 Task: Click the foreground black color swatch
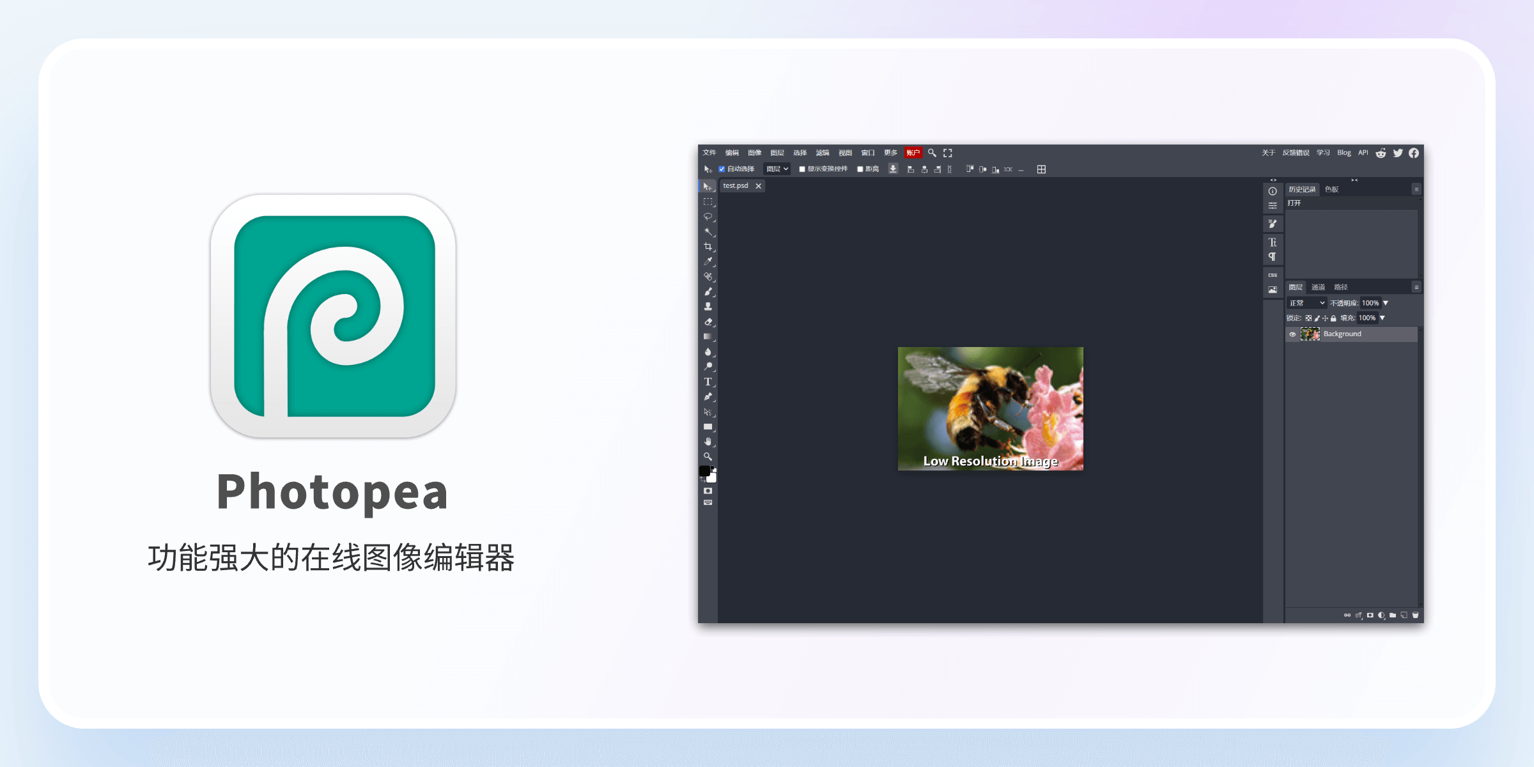tap(704, 471)
